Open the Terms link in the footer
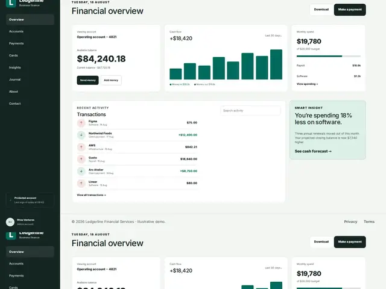This screenshot has width=386, height=289. (369, 222)
